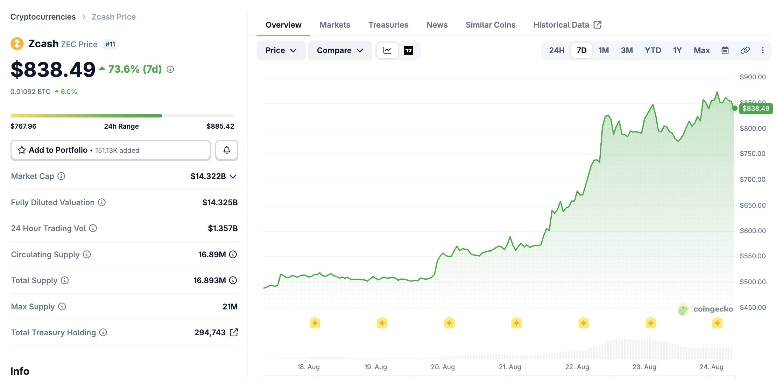Expand Market Cap details chevron

(x=233, y=176)
